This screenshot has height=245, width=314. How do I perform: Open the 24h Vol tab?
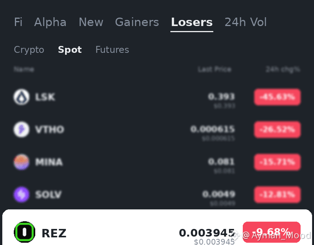coord(245,22)
